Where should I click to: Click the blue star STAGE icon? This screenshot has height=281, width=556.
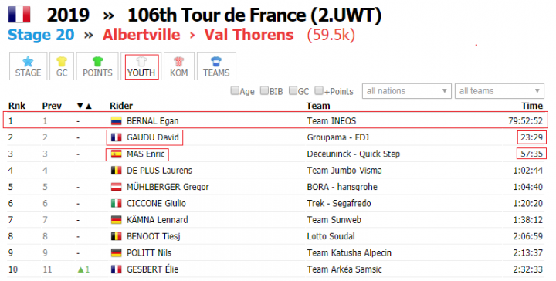(28, 62)
